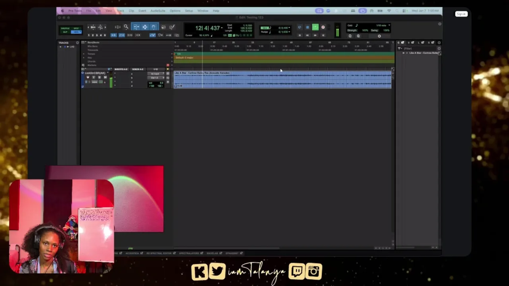Toggle Link Timeline and Edit Selection
The height and width of the screenshot is (286, 509).
(x=122, y=35)
